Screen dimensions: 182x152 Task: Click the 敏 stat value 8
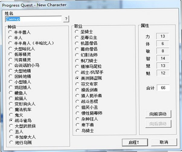(163, 51)
